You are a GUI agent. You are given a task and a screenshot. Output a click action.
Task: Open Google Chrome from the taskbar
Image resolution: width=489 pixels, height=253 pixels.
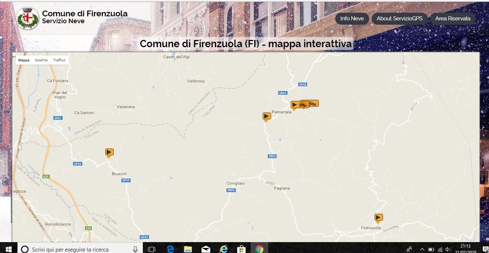[259, 249]
